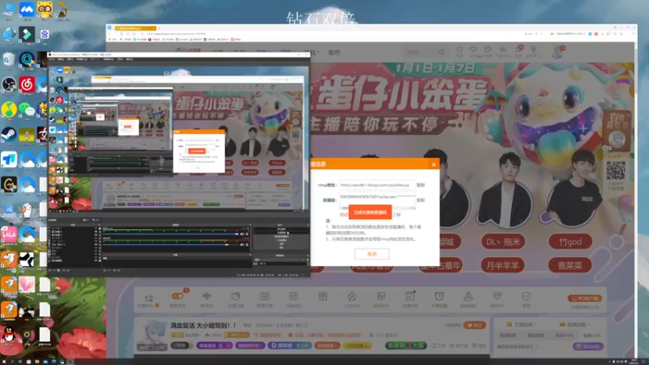Open gear settings for first OBS mixer track
The height and width of the screenshot is (365, 649).
pyautogui.click(x=247, y=234)
